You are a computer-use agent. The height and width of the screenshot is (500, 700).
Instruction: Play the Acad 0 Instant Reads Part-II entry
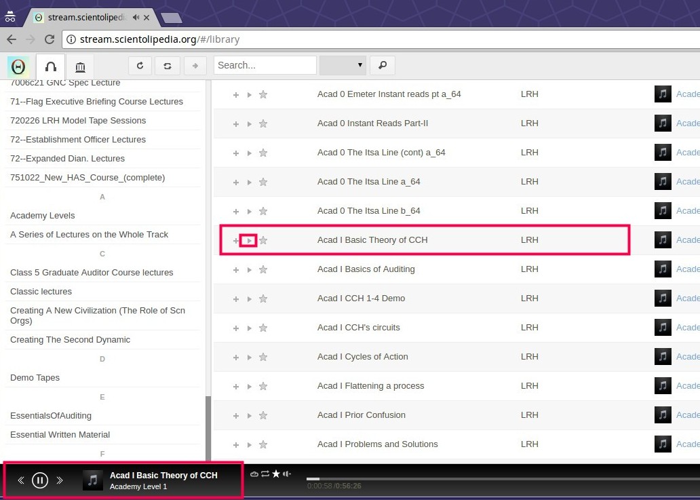[249, 123]
